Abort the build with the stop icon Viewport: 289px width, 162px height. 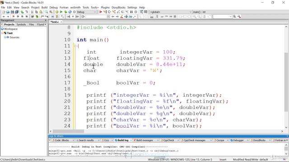74,12
